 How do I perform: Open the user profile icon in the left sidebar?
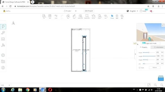[x=3, y=67]
